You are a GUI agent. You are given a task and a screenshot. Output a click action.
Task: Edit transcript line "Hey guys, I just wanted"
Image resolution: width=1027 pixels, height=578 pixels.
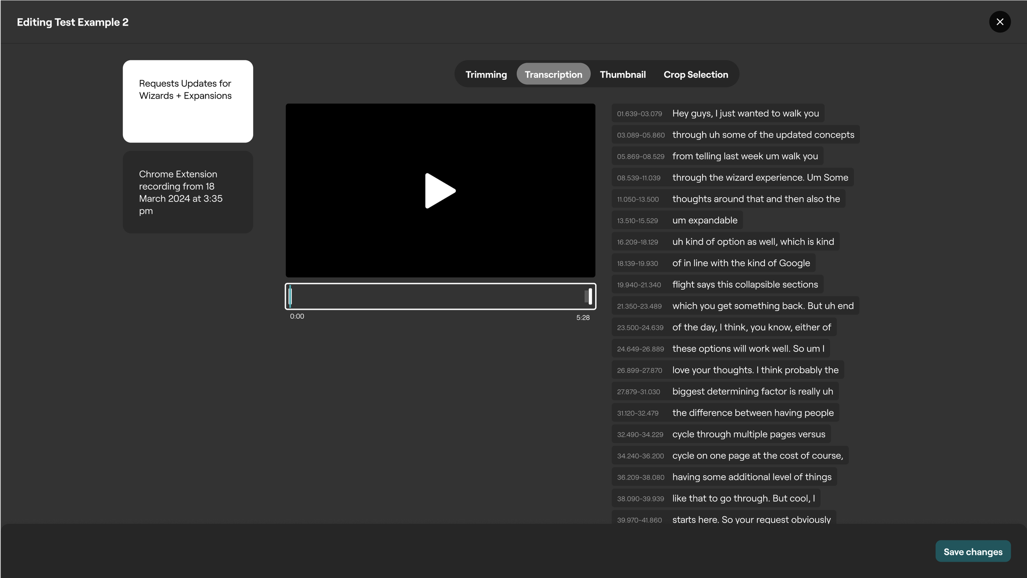click(x=745, y=113)
